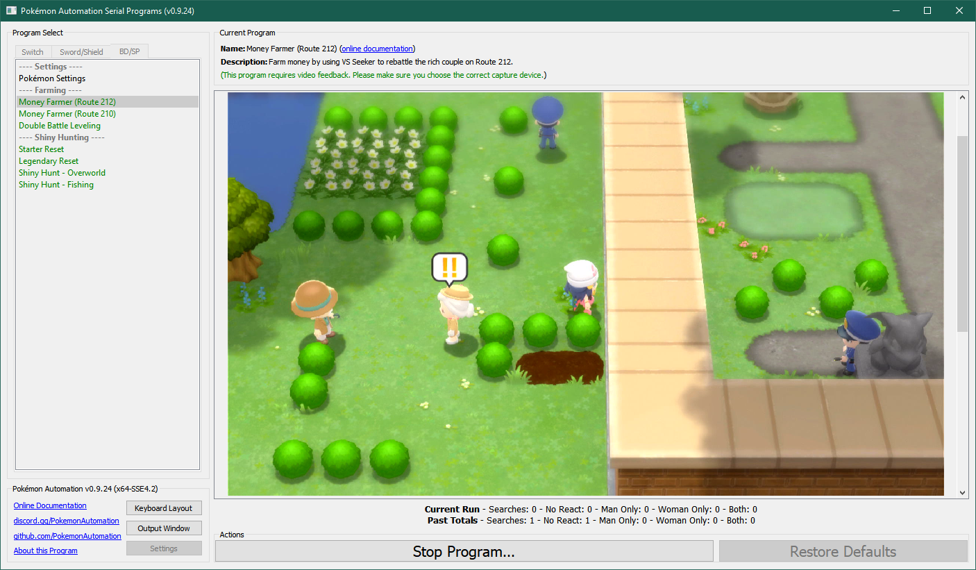Click the app icon in the title bar
This screenshot has width=976, height=570.
(x=11, y=10)
